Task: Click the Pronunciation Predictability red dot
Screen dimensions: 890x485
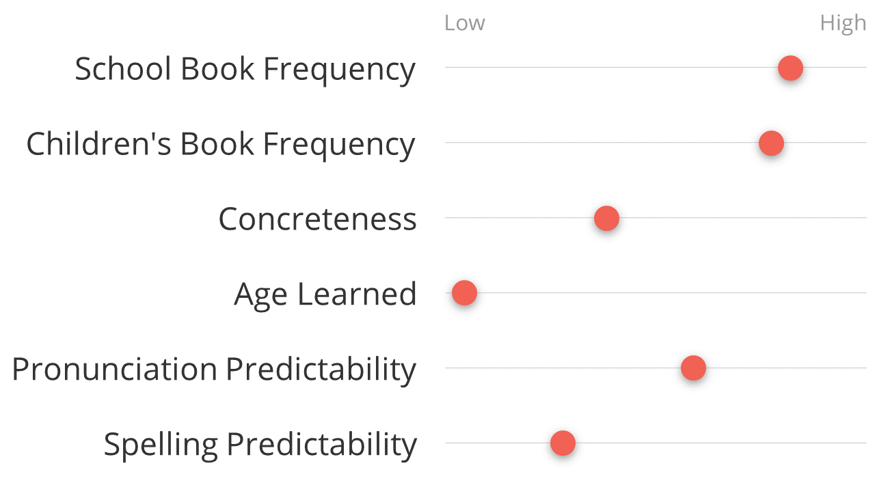Action: point(693,368)
